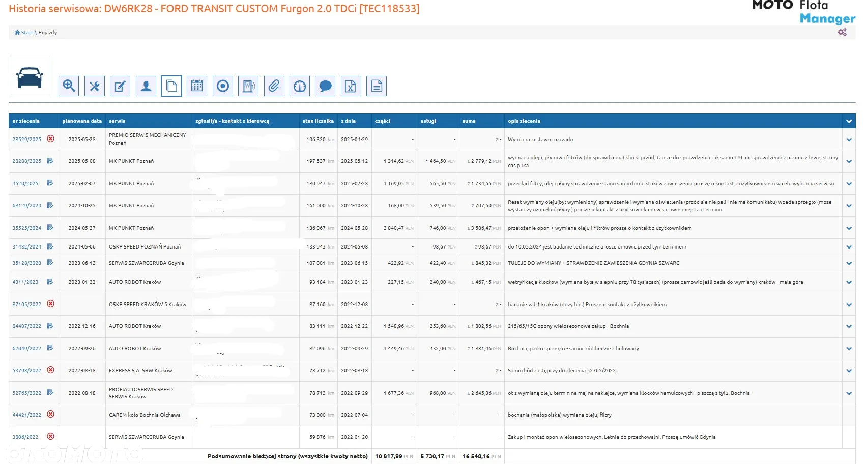Open the driver person icon
This screenshot has width=866, height=468.
146,86
